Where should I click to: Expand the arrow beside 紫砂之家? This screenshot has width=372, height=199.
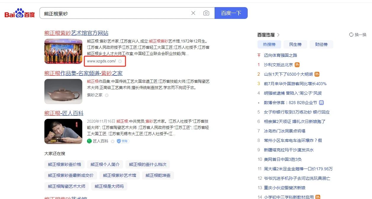107,95
